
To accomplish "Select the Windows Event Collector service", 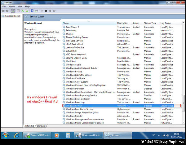I will tap(78, 99).
